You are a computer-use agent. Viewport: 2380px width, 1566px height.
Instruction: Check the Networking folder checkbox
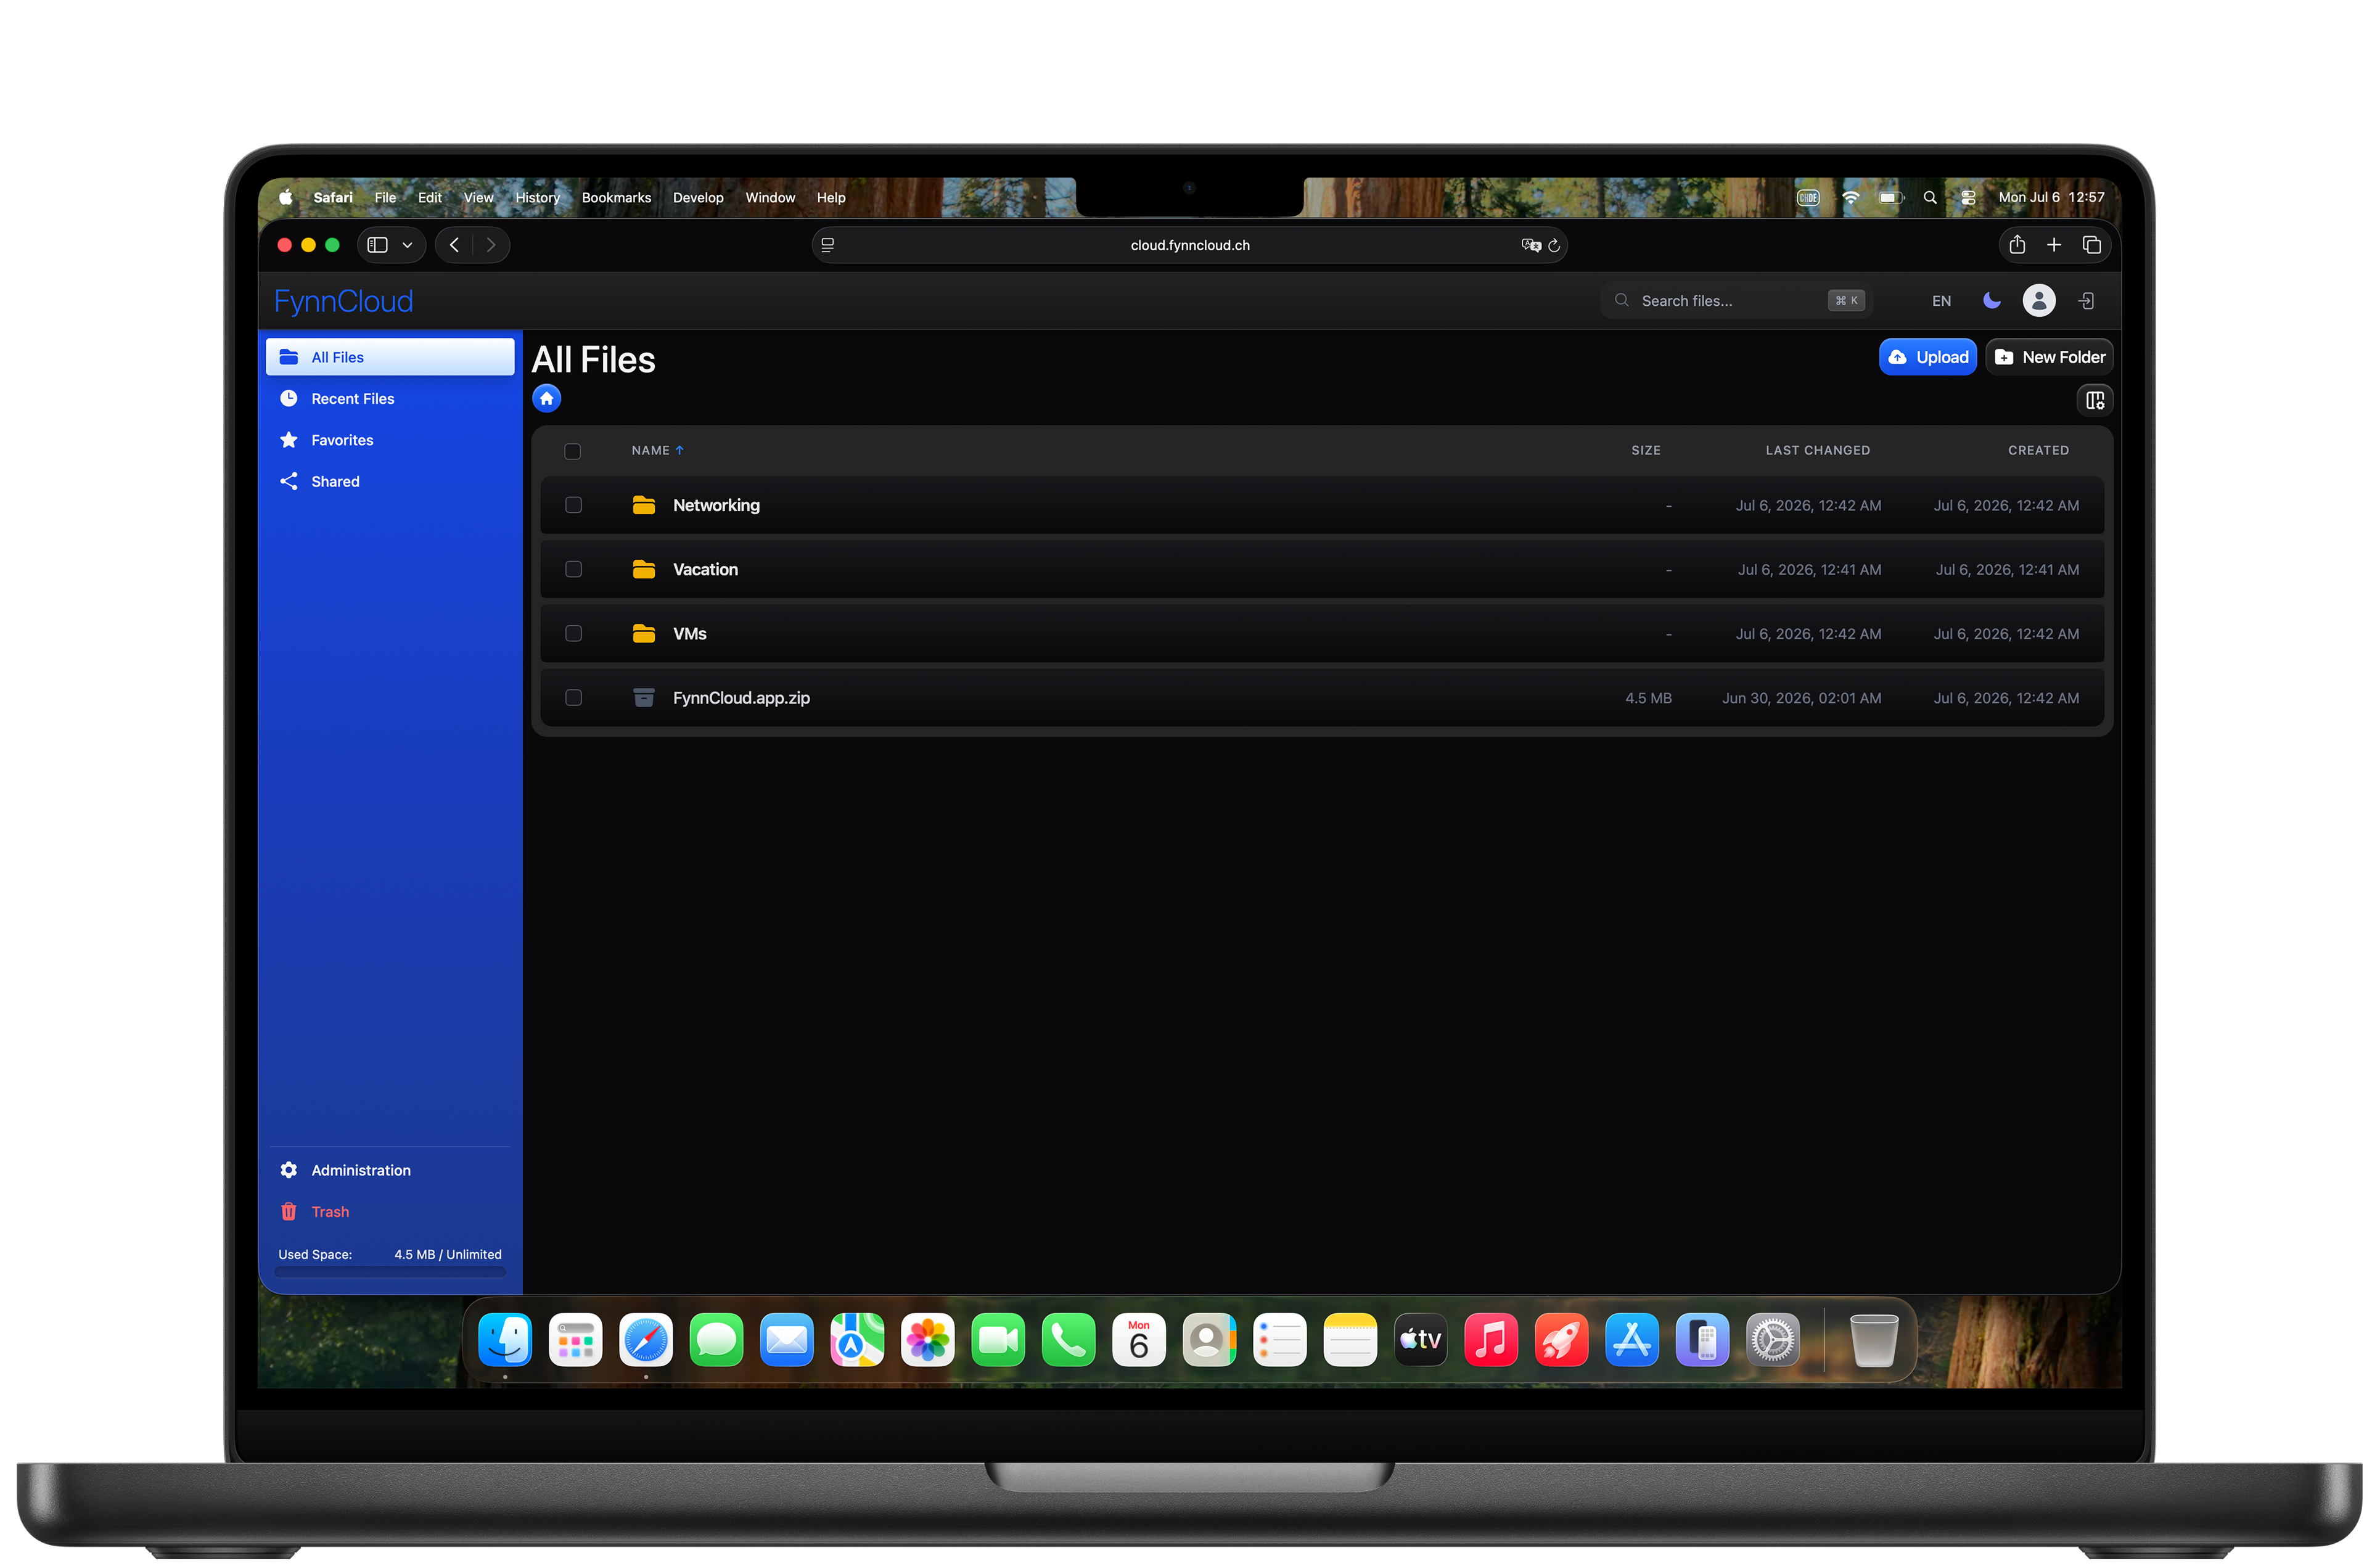click(573, 505)
